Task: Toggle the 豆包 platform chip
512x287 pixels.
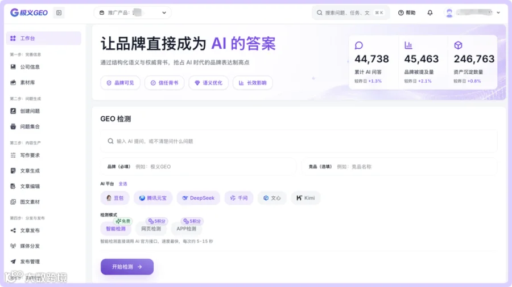Action: [114, 198]
